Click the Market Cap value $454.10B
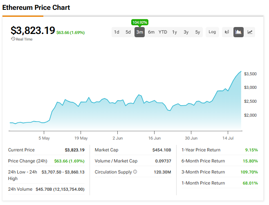 [162, 150]
